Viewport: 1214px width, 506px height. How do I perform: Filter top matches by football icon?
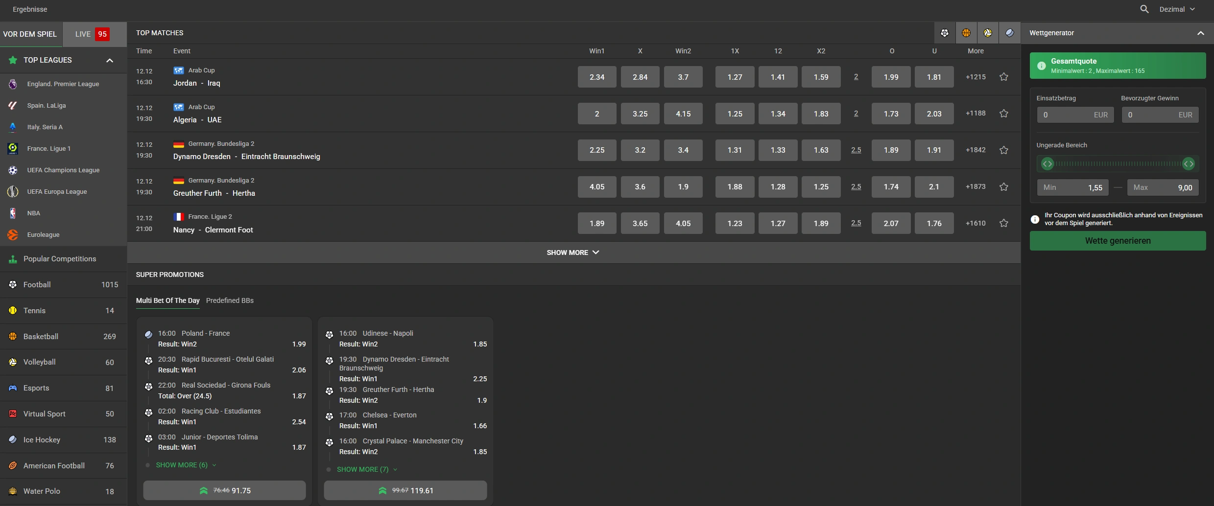pyautogui.click(x=945, y=33)
